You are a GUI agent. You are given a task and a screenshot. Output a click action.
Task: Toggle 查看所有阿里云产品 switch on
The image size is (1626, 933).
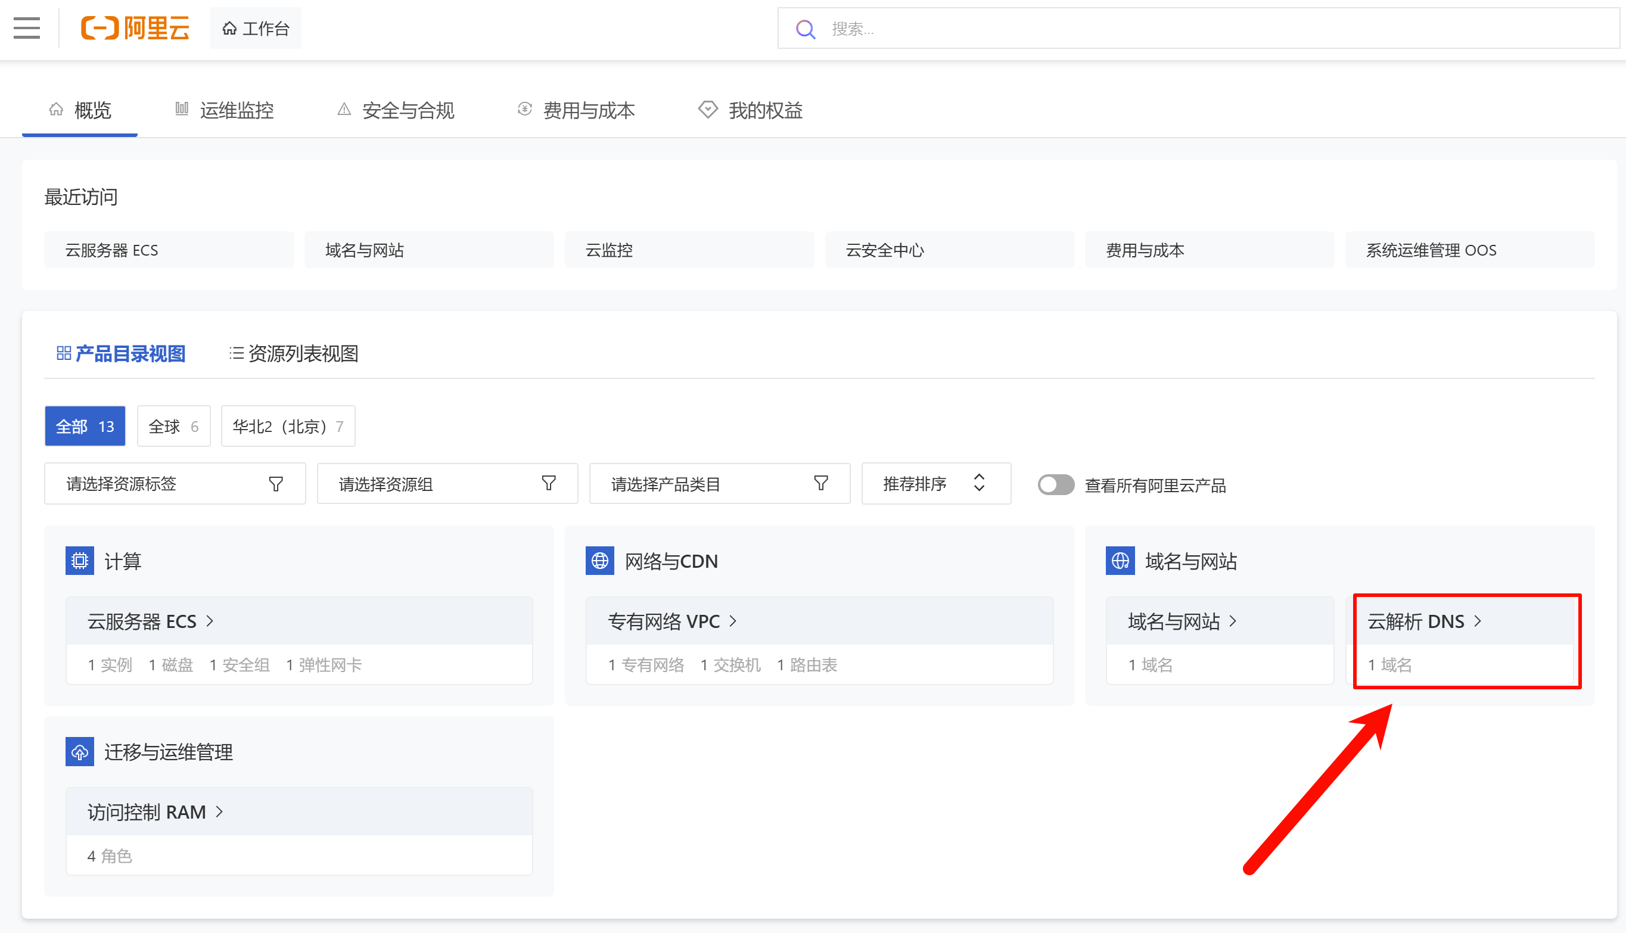pos(1055,484)
